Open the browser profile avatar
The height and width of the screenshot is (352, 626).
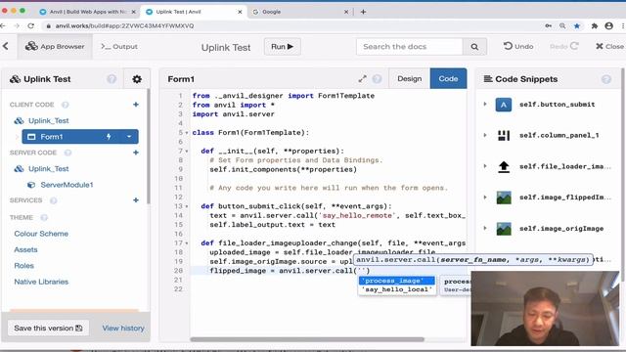pyautogui.click(x=608, y=26)
